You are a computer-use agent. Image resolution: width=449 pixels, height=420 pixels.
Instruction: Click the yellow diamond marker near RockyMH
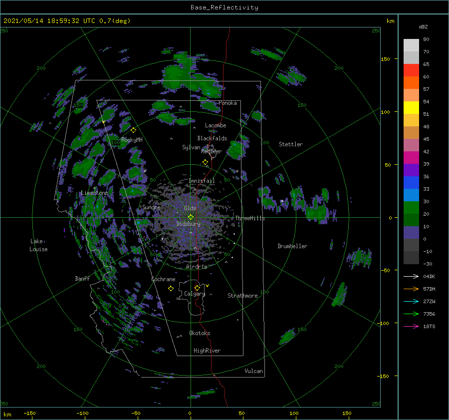[x=133, y=130]
